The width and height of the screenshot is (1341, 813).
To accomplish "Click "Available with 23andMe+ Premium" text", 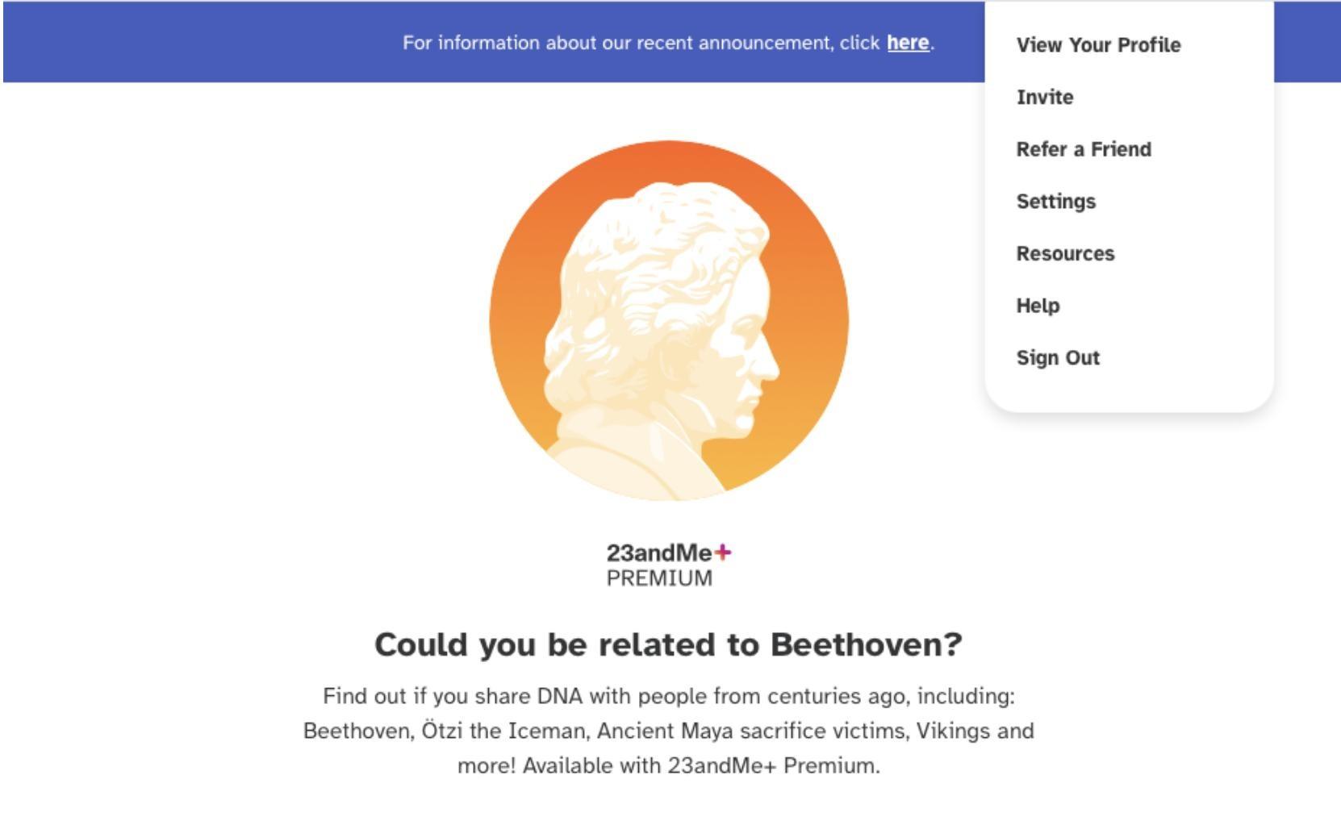I will 669,765.
